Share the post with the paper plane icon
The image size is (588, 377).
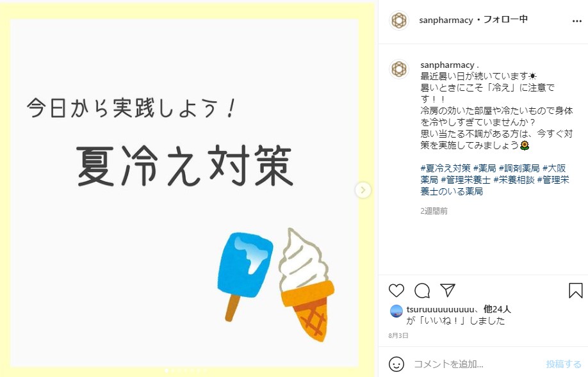click(448, 290)
